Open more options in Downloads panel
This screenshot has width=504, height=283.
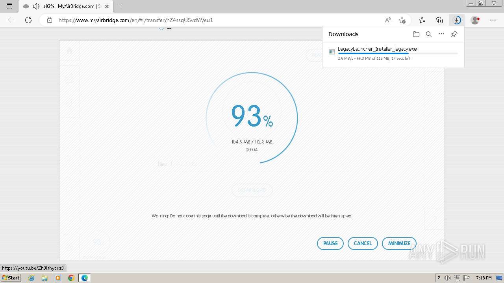click(x=441, y=34)
